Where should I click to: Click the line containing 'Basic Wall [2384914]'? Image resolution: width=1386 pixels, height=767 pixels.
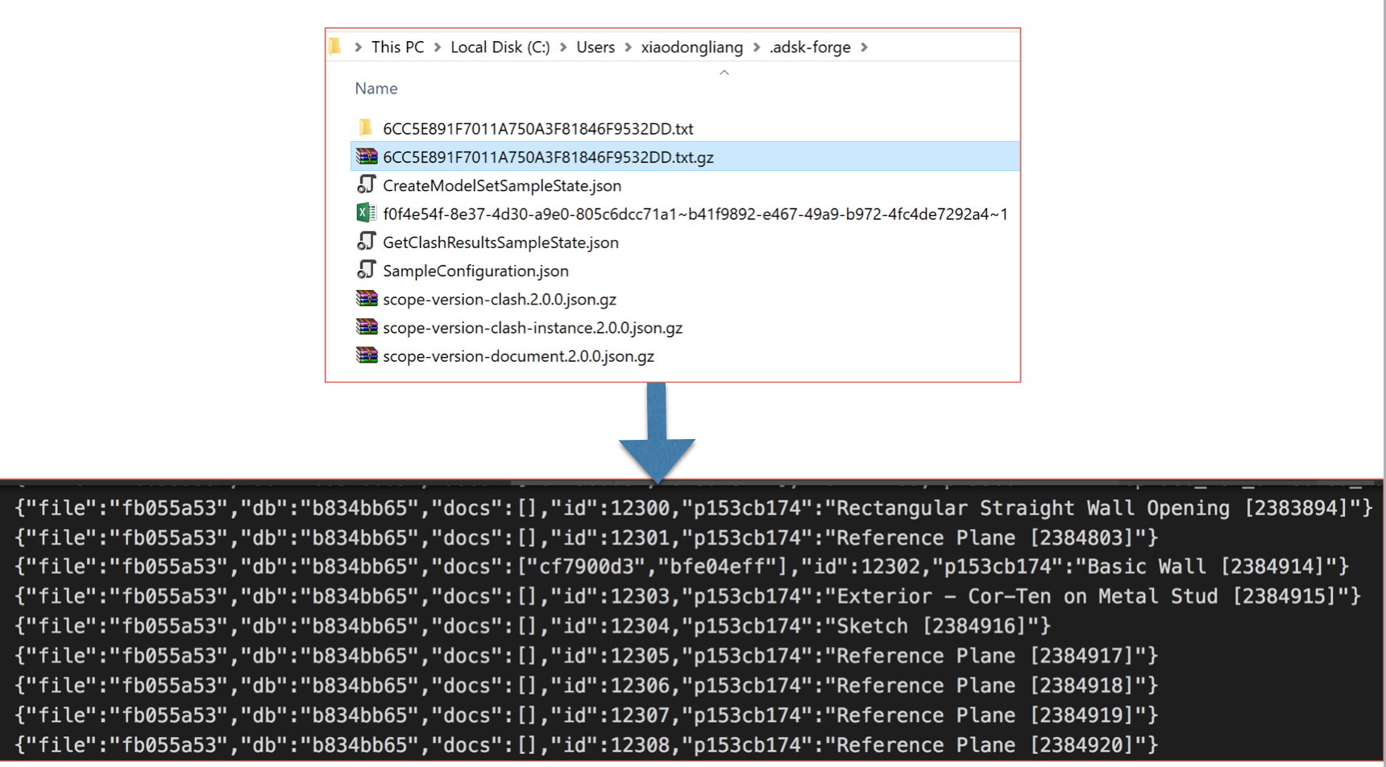tap(682, 567)
